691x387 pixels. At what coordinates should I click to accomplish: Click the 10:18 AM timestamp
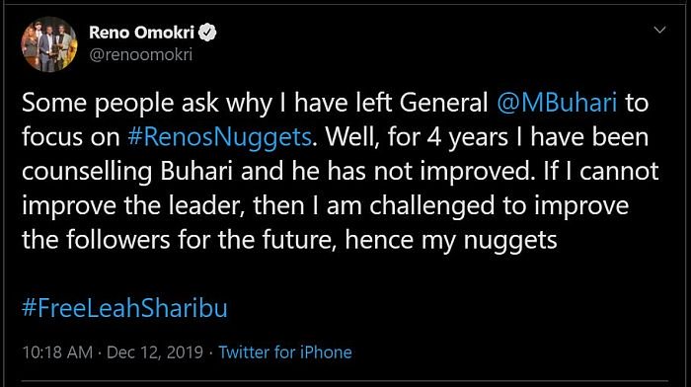click(x=57, y=352)
